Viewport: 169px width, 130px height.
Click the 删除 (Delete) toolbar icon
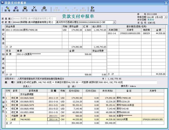34,9
